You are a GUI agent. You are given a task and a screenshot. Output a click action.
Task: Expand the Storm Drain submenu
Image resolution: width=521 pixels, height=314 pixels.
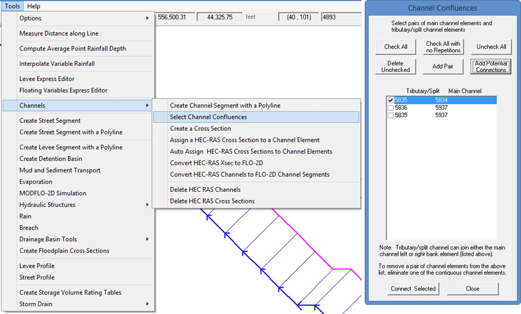click(x=84, y=304)
